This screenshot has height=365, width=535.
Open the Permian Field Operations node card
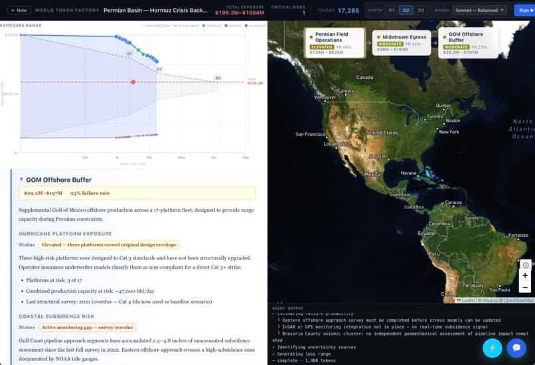coord(335,43)
